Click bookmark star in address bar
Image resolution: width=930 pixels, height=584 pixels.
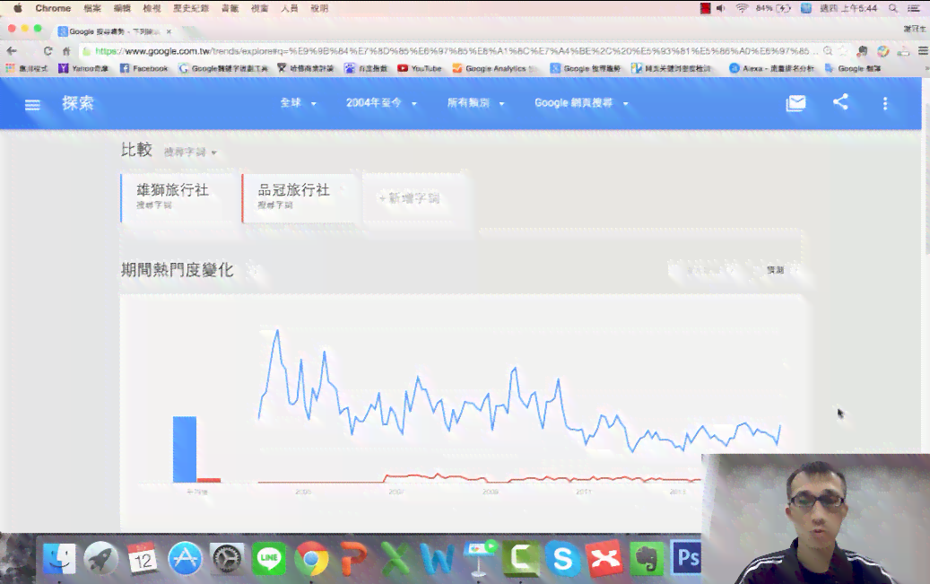pyautogui.click(x=843, y=51)
